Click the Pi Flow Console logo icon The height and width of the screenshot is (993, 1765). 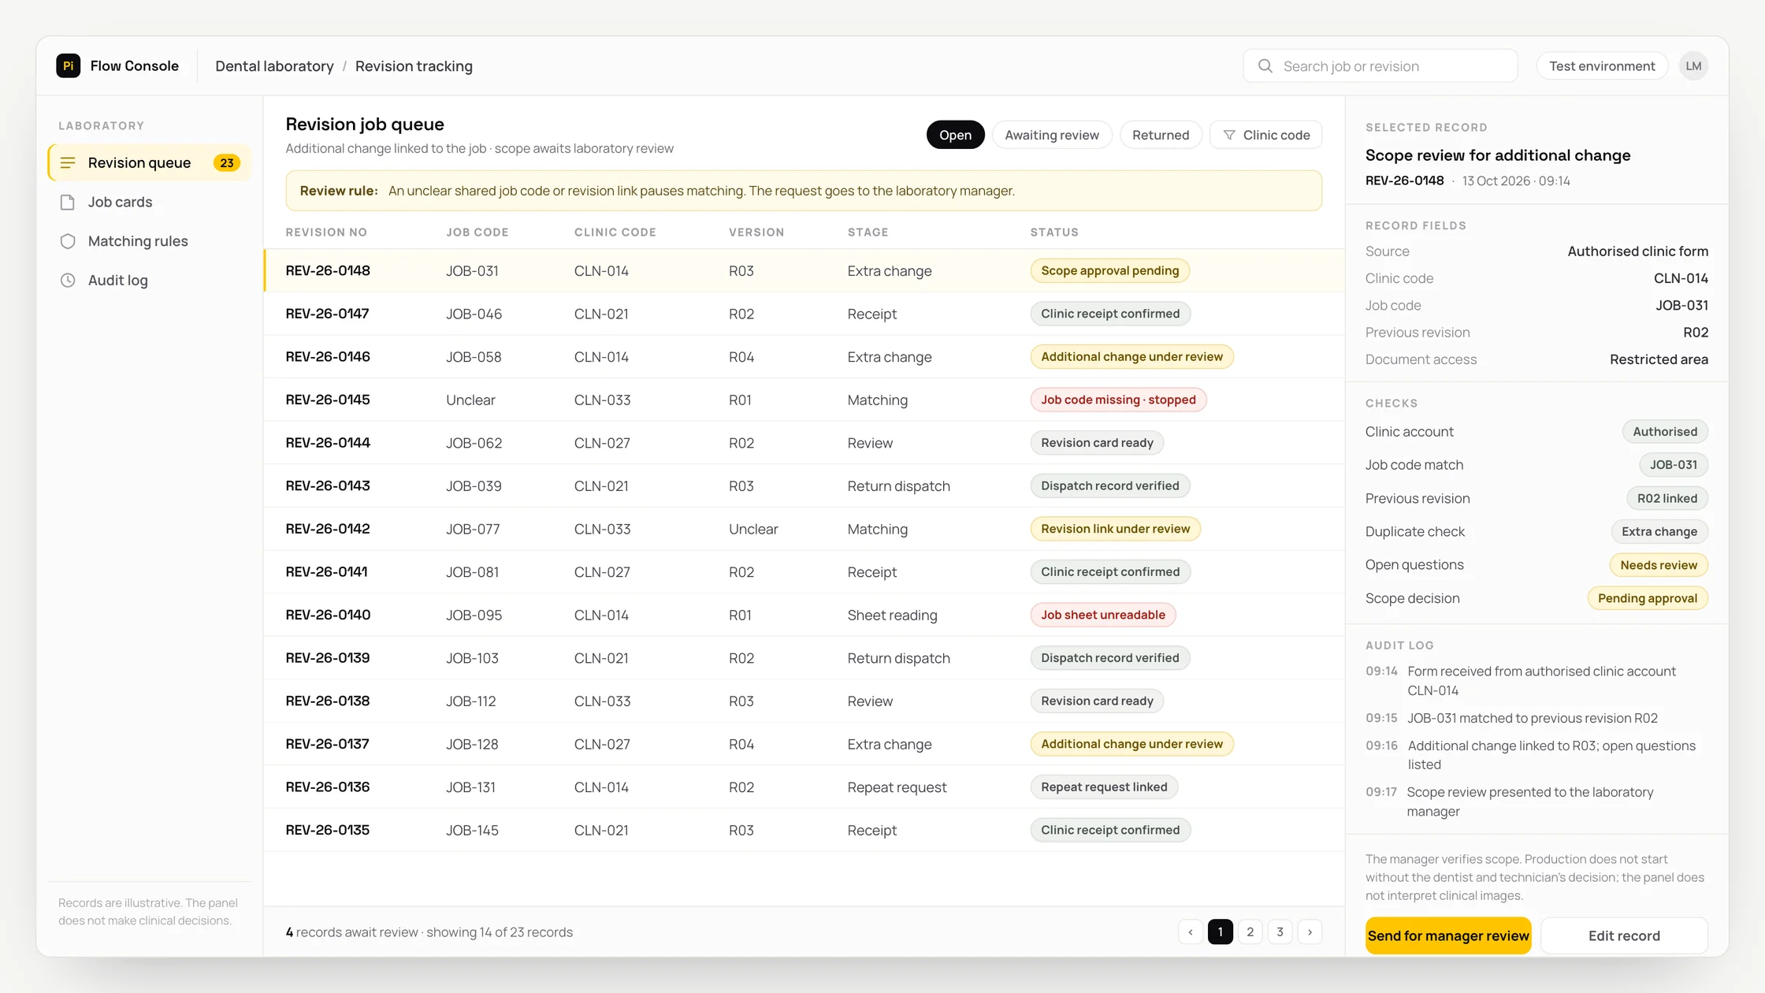pos(69,65)
